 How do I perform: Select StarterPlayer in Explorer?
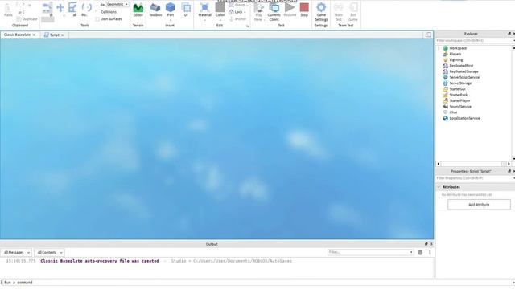point(459,100)
